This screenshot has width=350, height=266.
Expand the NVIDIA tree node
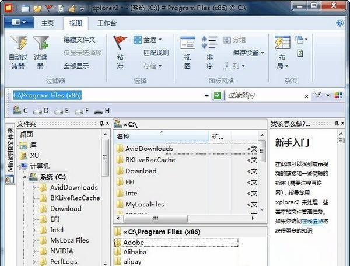[x=34, y=251]
